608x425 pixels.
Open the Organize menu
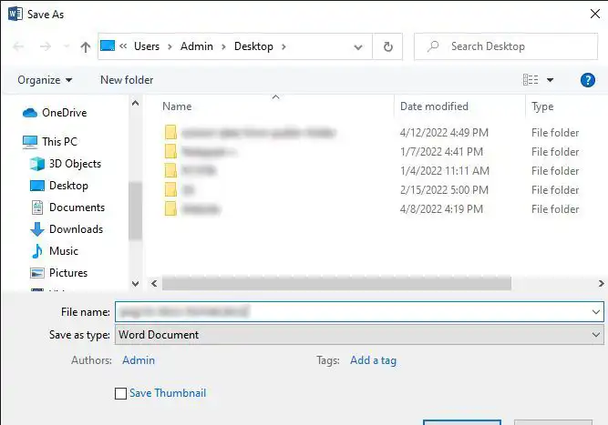[x=45, y=80]
